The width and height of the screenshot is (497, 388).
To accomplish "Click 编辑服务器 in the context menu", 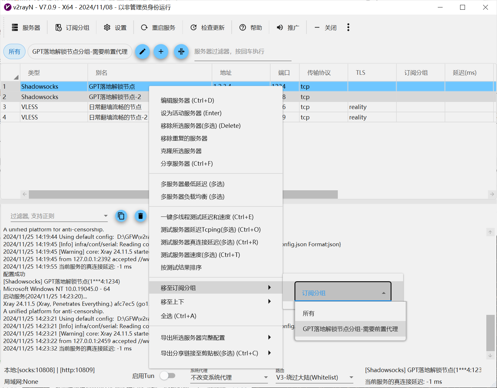I will pyautogui.click(x=187, y=100).
